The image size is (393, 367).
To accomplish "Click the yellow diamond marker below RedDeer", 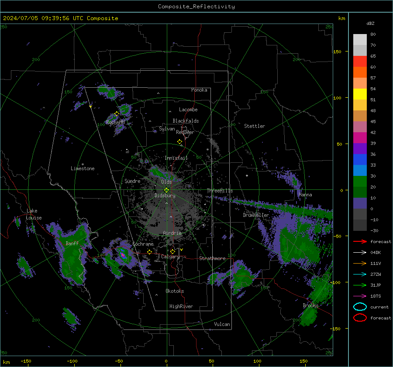I will (x=179, y=142).
